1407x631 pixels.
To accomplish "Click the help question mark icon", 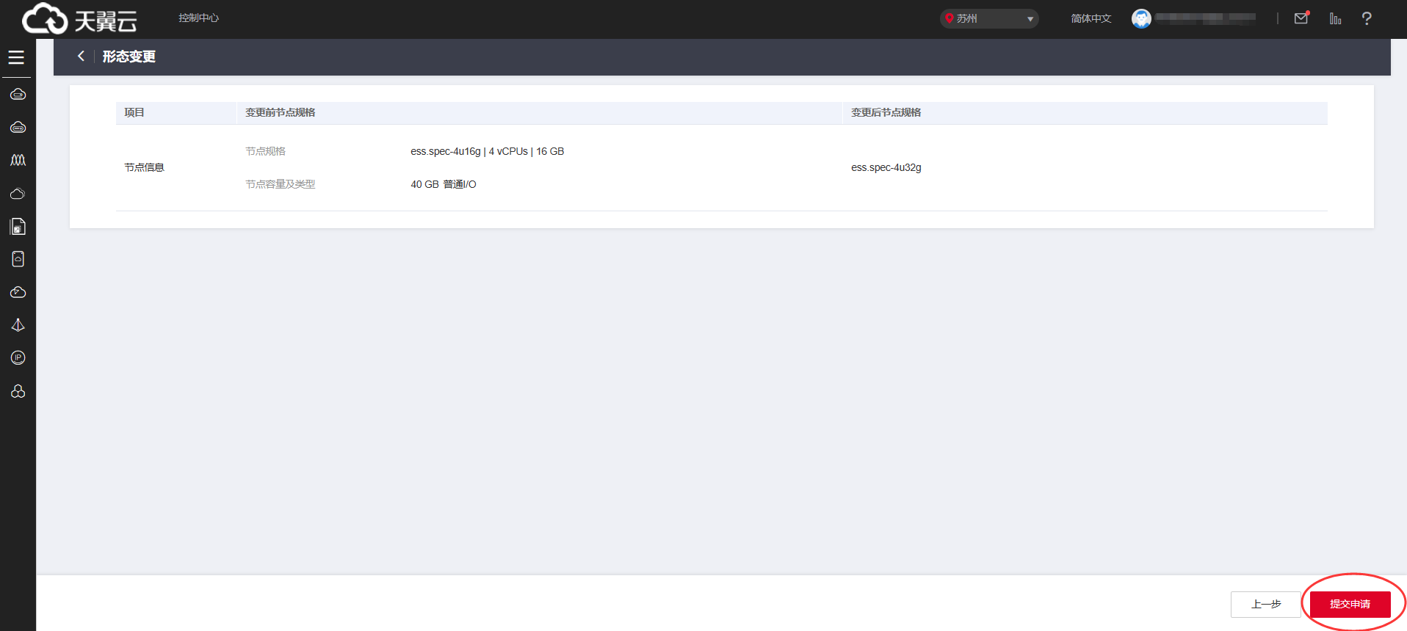I will tap(1366, 18).
